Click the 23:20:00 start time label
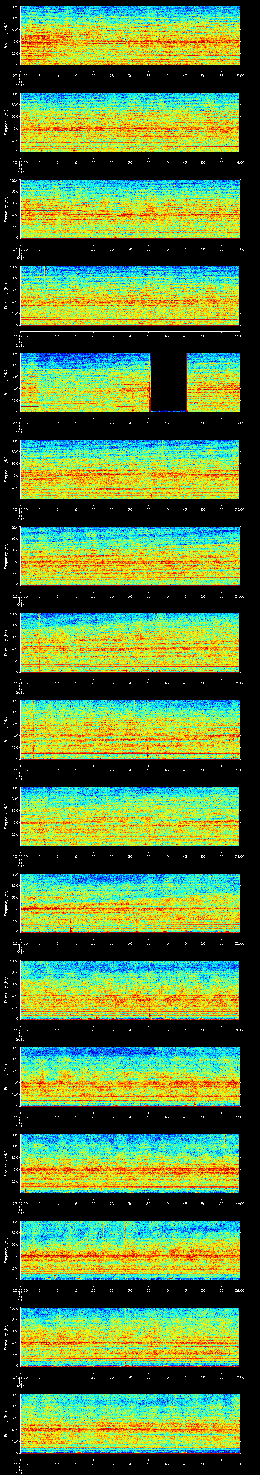Screen dimensions: 260x1475 (x=20, y=596)
